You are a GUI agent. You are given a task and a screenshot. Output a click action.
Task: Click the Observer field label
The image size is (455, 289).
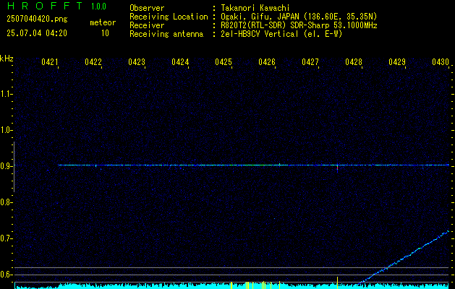click(x=147, y=8)
